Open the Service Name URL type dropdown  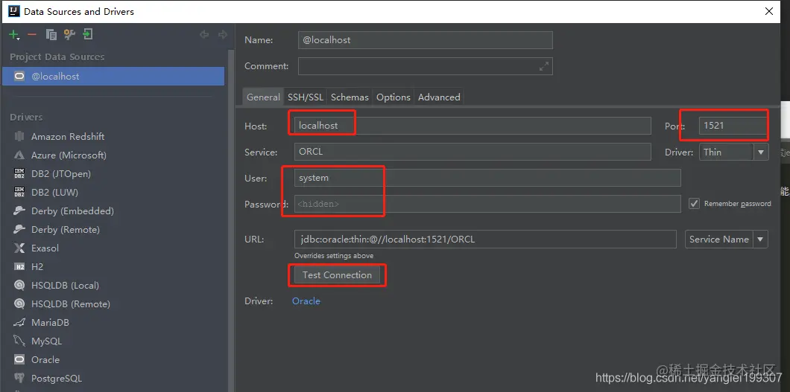726,240
